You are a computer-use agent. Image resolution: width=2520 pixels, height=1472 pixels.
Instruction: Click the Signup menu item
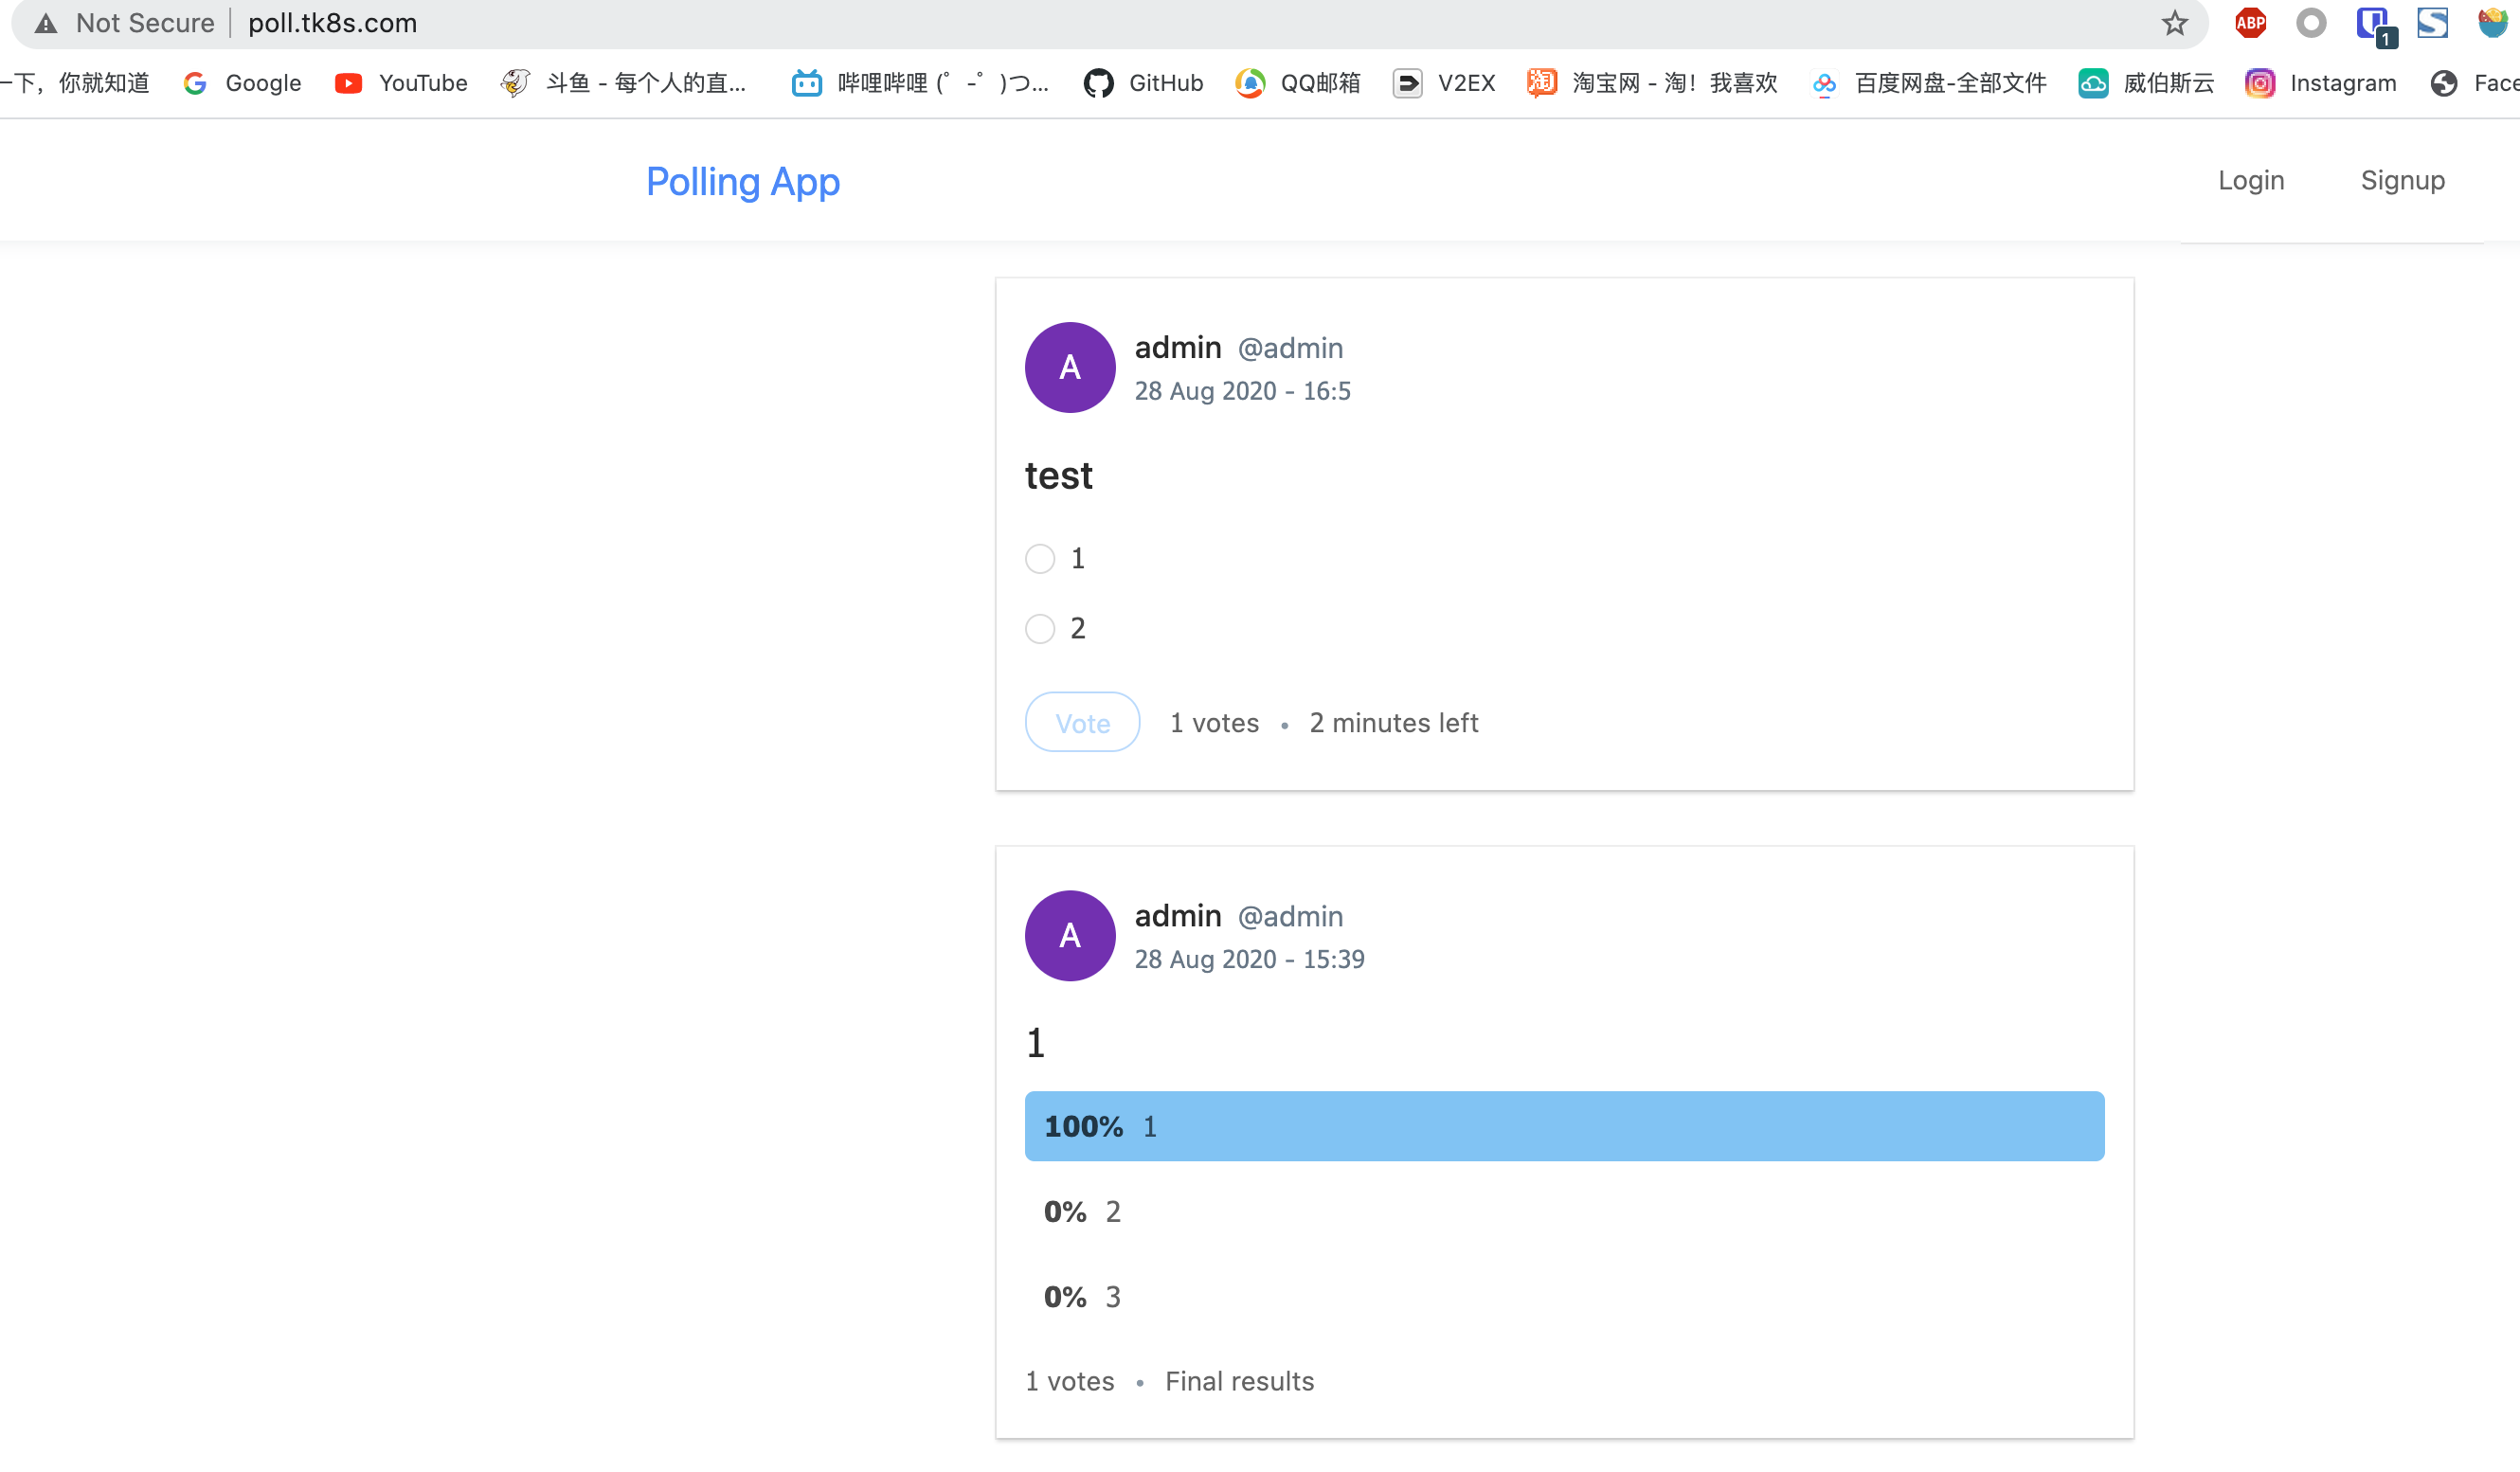[x=2402, y=180]
